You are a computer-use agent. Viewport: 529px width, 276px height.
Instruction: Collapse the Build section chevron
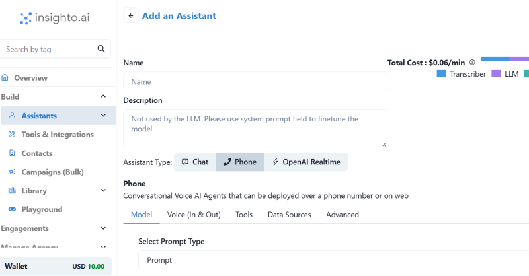(x=103, y=97)
